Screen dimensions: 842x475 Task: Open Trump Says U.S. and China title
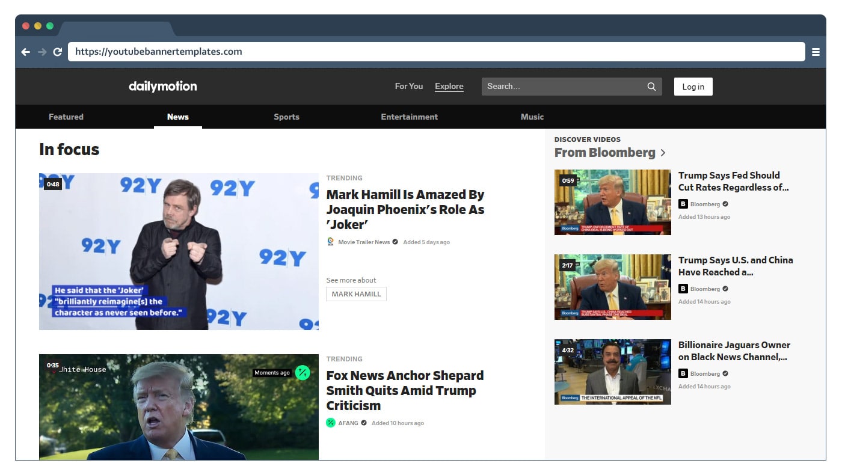(736, 266)
